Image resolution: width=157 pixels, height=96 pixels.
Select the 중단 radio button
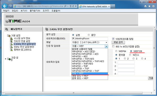click(89, 35)
